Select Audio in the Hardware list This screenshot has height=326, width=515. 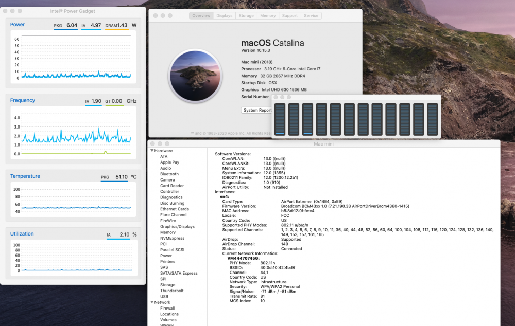point(165,168)
